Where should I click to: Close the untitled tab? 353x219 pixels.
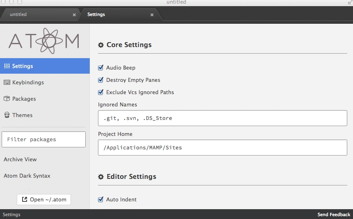coord(74,15)
